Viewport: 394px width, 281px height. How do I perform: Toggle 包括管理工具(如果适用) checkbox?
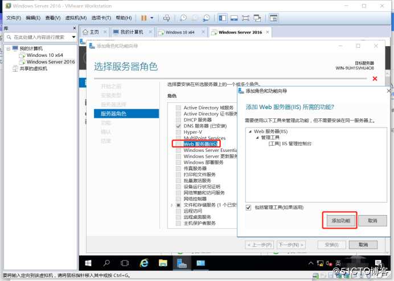pos(248,208)
